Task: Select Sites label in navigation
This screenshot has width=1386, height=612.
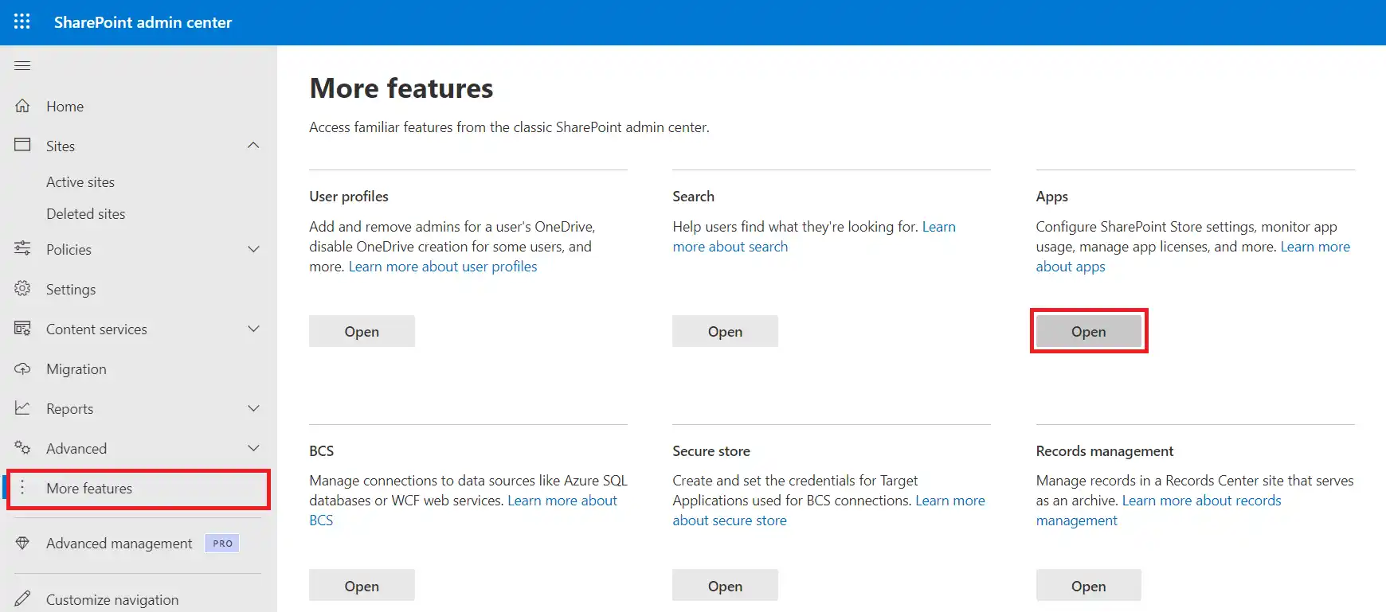Action: point(61,146)
